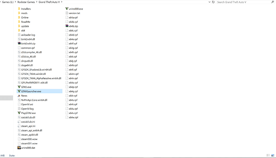Select the x64b.rpf file

[73, 22]
